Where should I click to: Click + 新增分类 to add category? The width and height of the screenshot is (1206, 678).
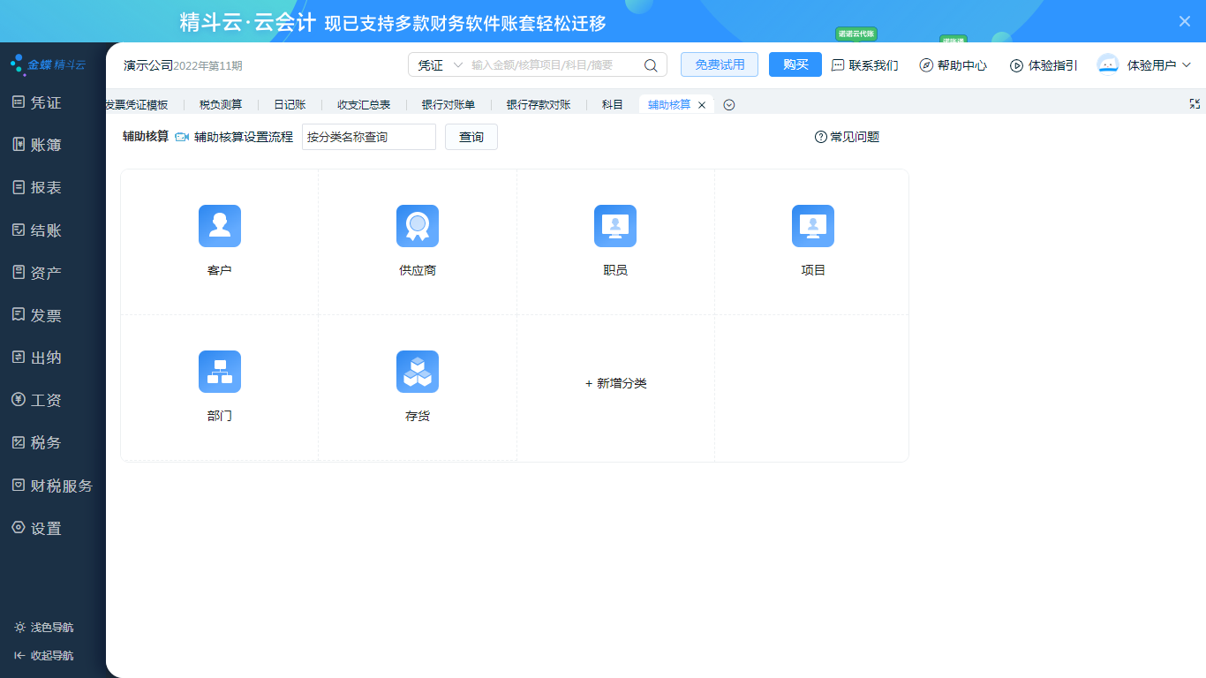616,383
